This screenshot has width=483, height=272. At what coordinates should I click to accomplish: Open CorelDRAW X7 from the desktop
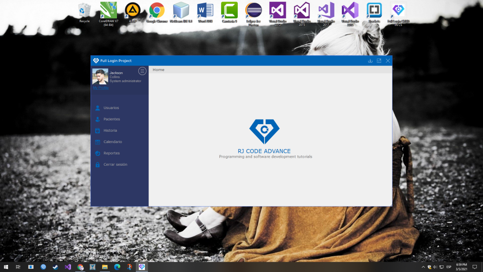[x=108, y=10]
